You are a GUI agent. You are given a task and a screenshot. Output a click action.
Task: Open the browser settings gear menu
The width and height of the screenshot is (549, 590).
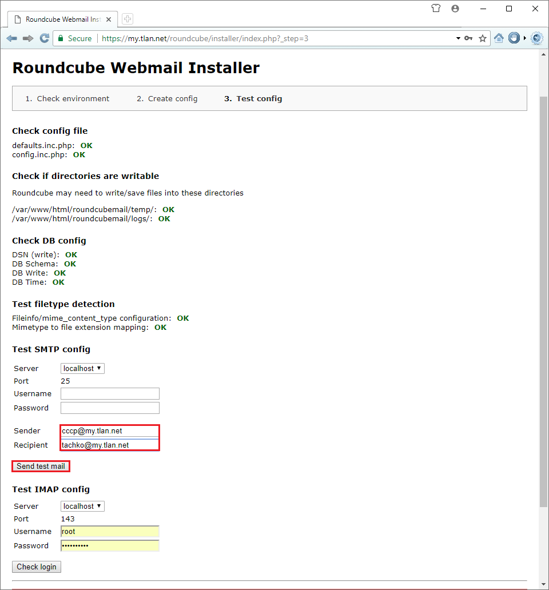(537, 38)
